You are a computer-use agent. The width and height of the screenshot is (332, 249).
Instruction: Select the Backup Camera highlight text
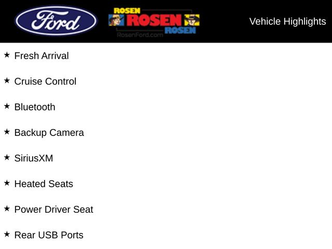point(49,133)
